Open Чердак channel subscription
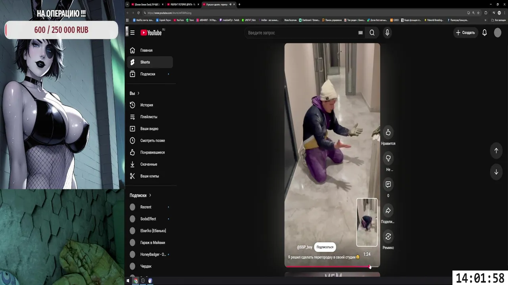508x285 pixels. pos(150,266)
